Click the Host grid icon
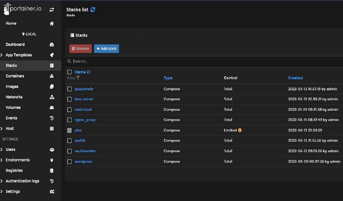343x201 pixels. pos(52,128)
